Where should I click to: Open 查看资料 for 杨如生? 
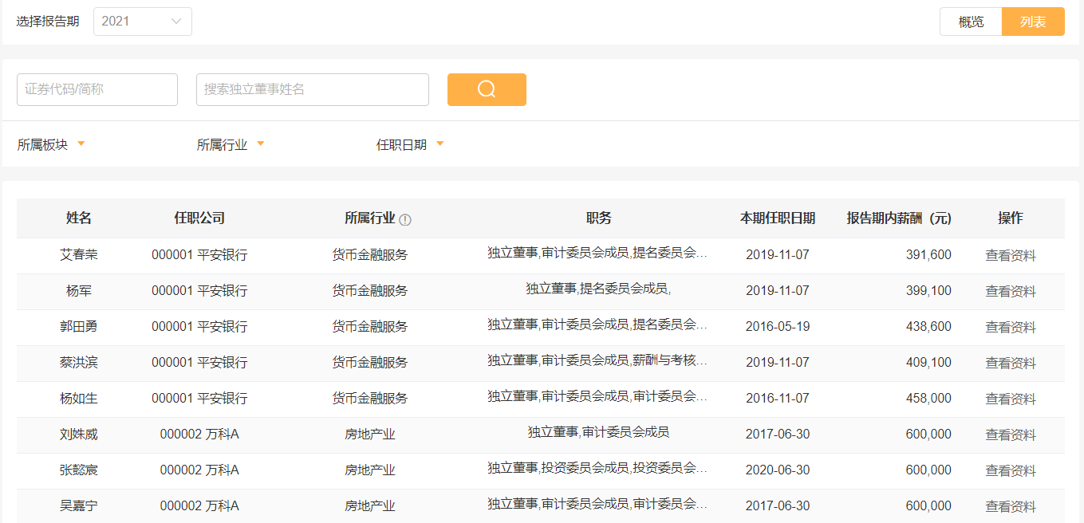(x=1011, y=399)
